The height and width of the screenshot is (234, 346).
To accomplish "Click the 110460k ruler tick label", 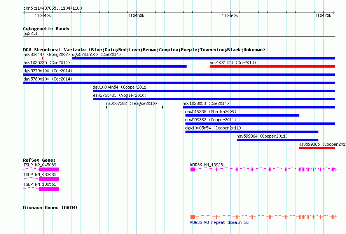I will click(230, 16).
